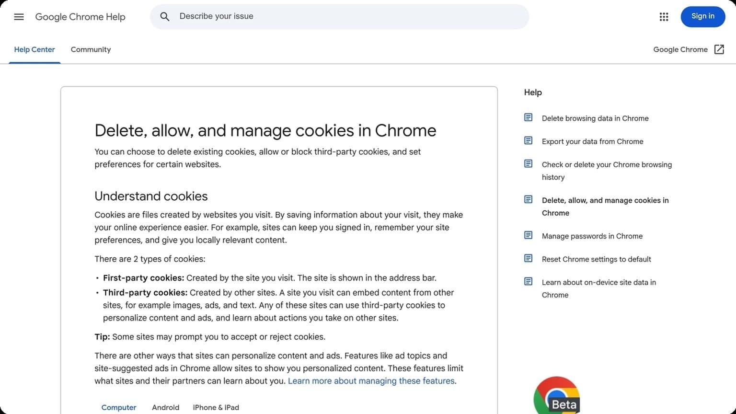Click the article icon beside Check or delete history

[528, 163]
